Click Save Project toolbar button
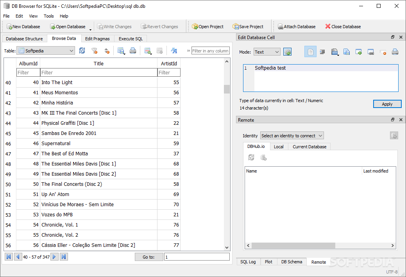Screen dimensions: 406x277 [x=248, y=27]
